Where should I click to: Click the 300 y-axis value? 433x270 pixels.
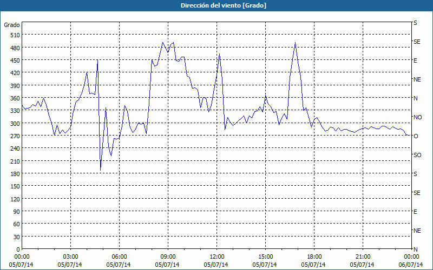[x=15, y=124]
